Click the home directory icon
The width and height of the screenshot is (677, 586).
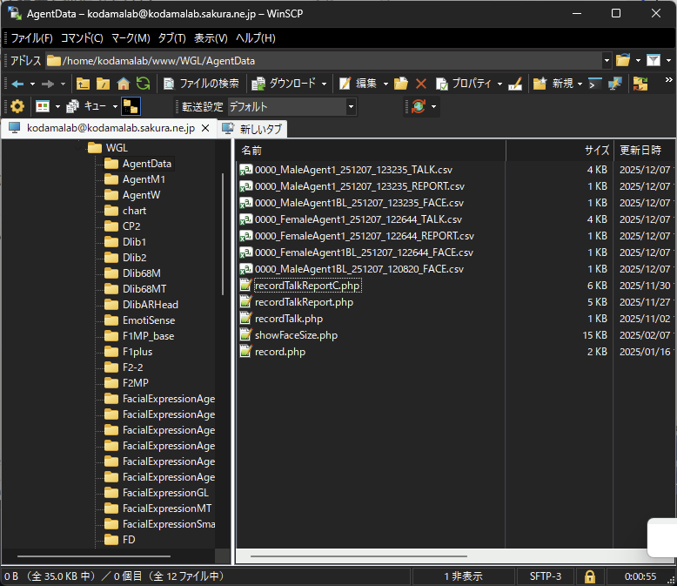[x=124, y=84]
